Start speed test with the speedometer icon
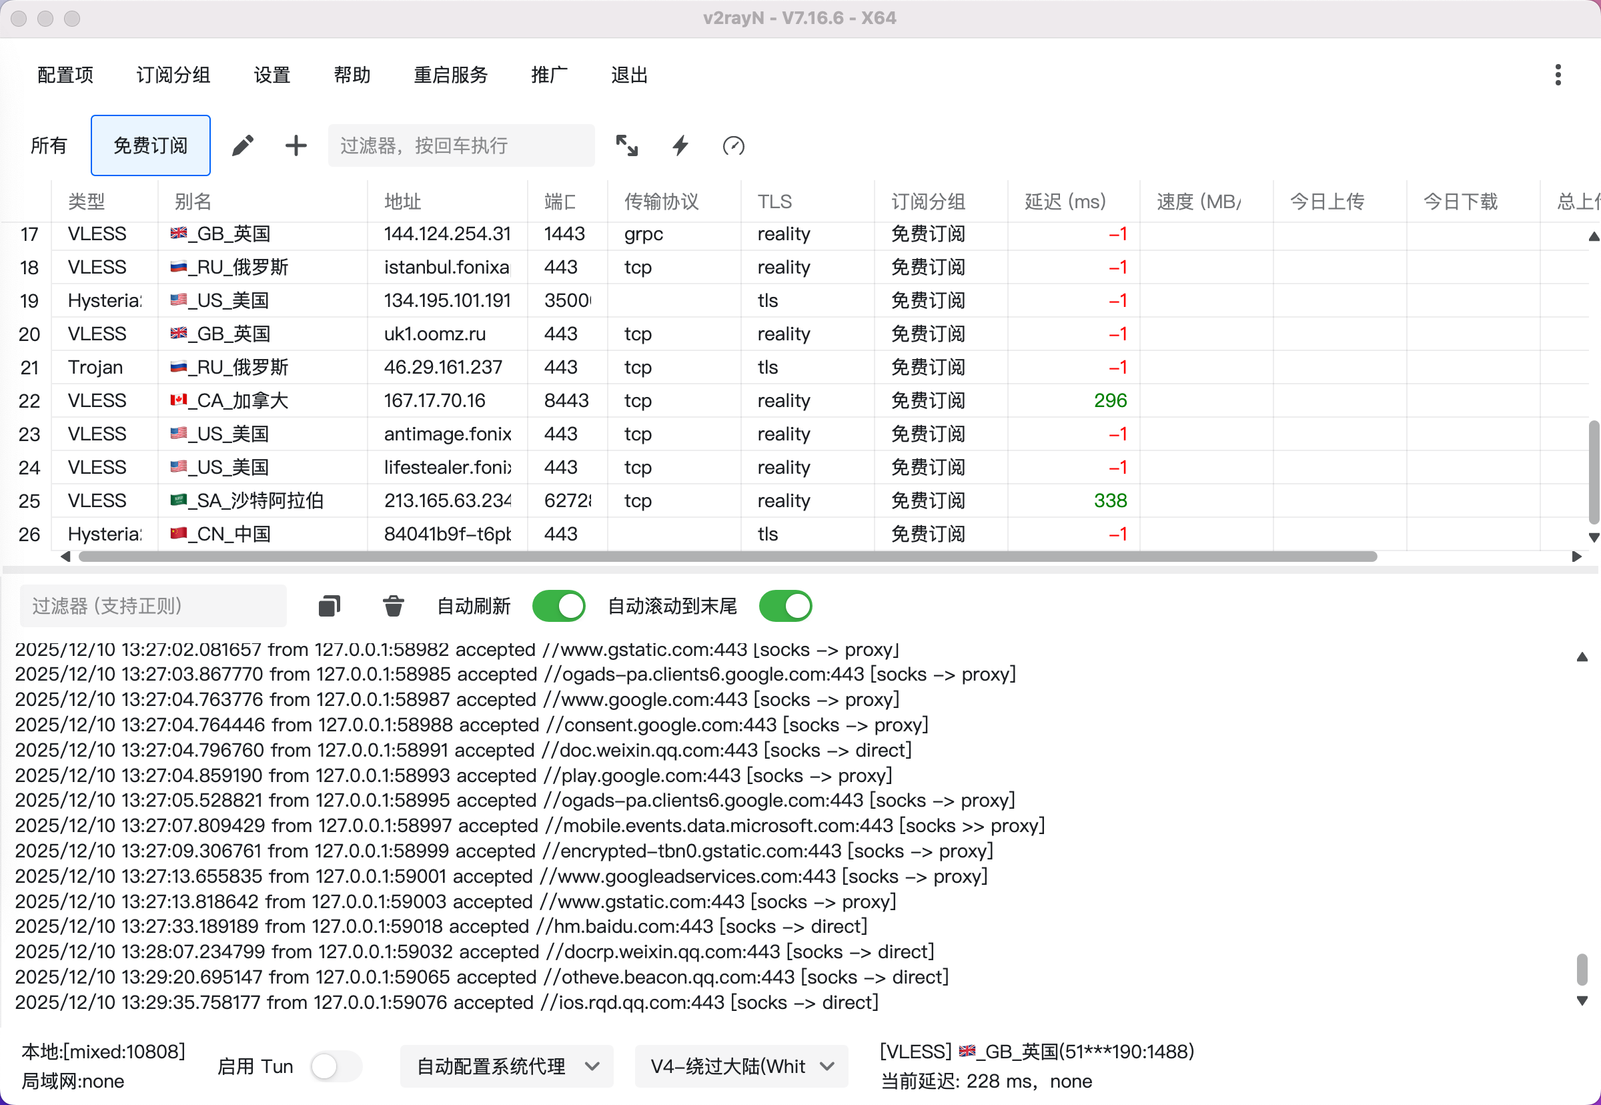This screenshot has height=1105, width=1601. tap(734, 146)
